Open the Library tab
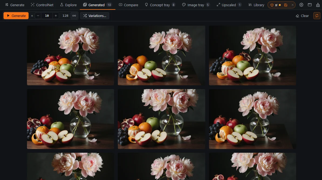 point(256,5)
